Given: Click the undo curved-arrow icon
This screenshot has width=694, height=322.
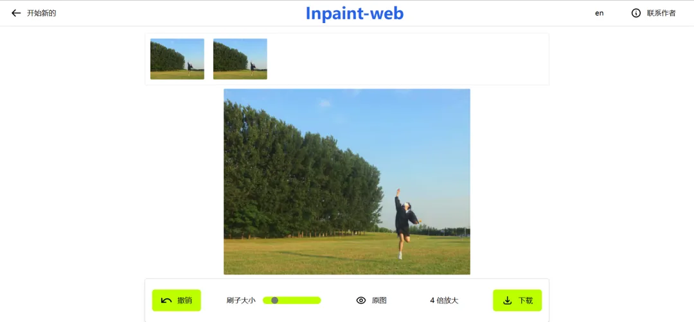Looking at the screenshot, I should tap(166, 301).
